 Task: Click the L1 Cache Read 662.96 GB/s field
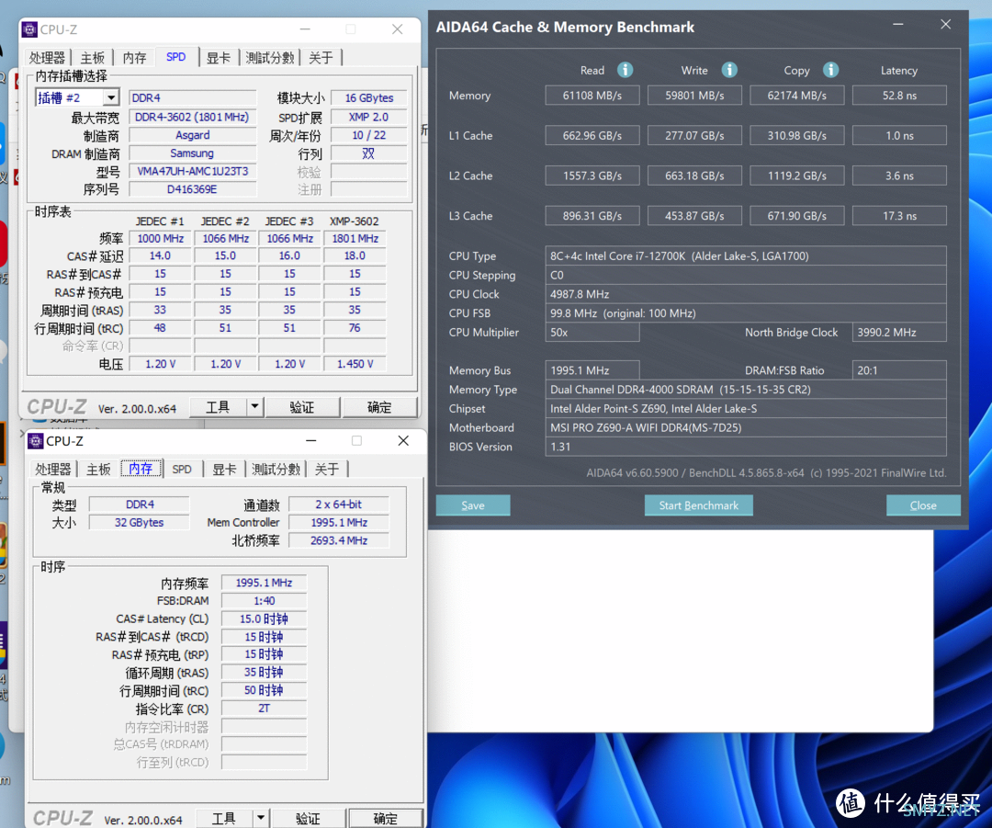[x=592, y=135]
